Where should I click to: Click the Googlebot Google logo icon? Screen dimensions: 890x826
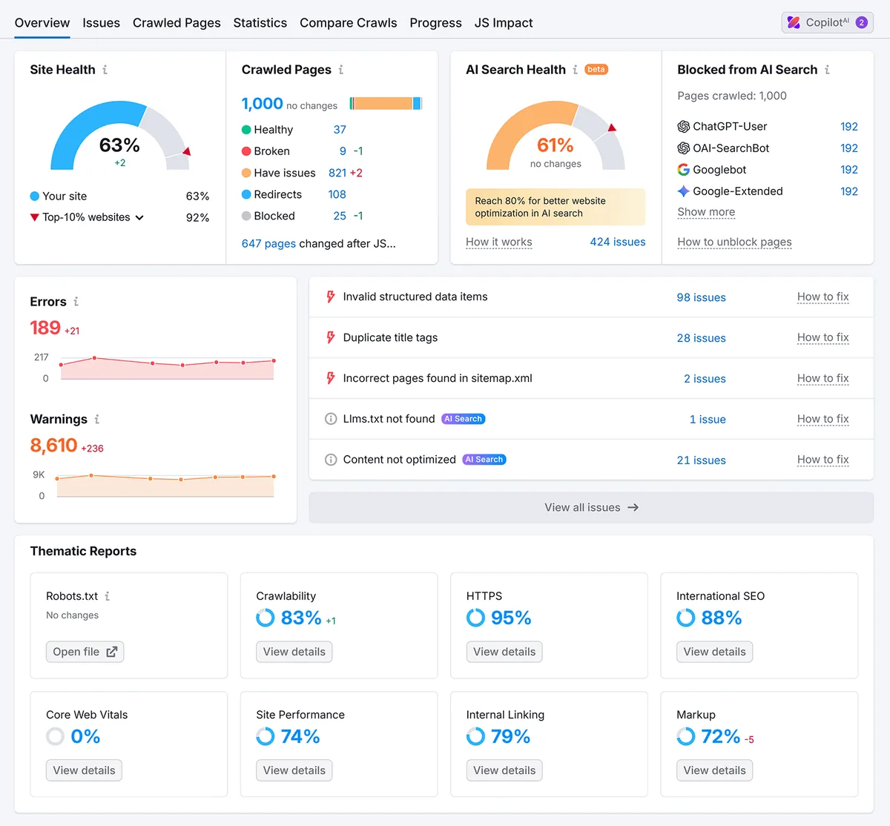pos(684,170)
